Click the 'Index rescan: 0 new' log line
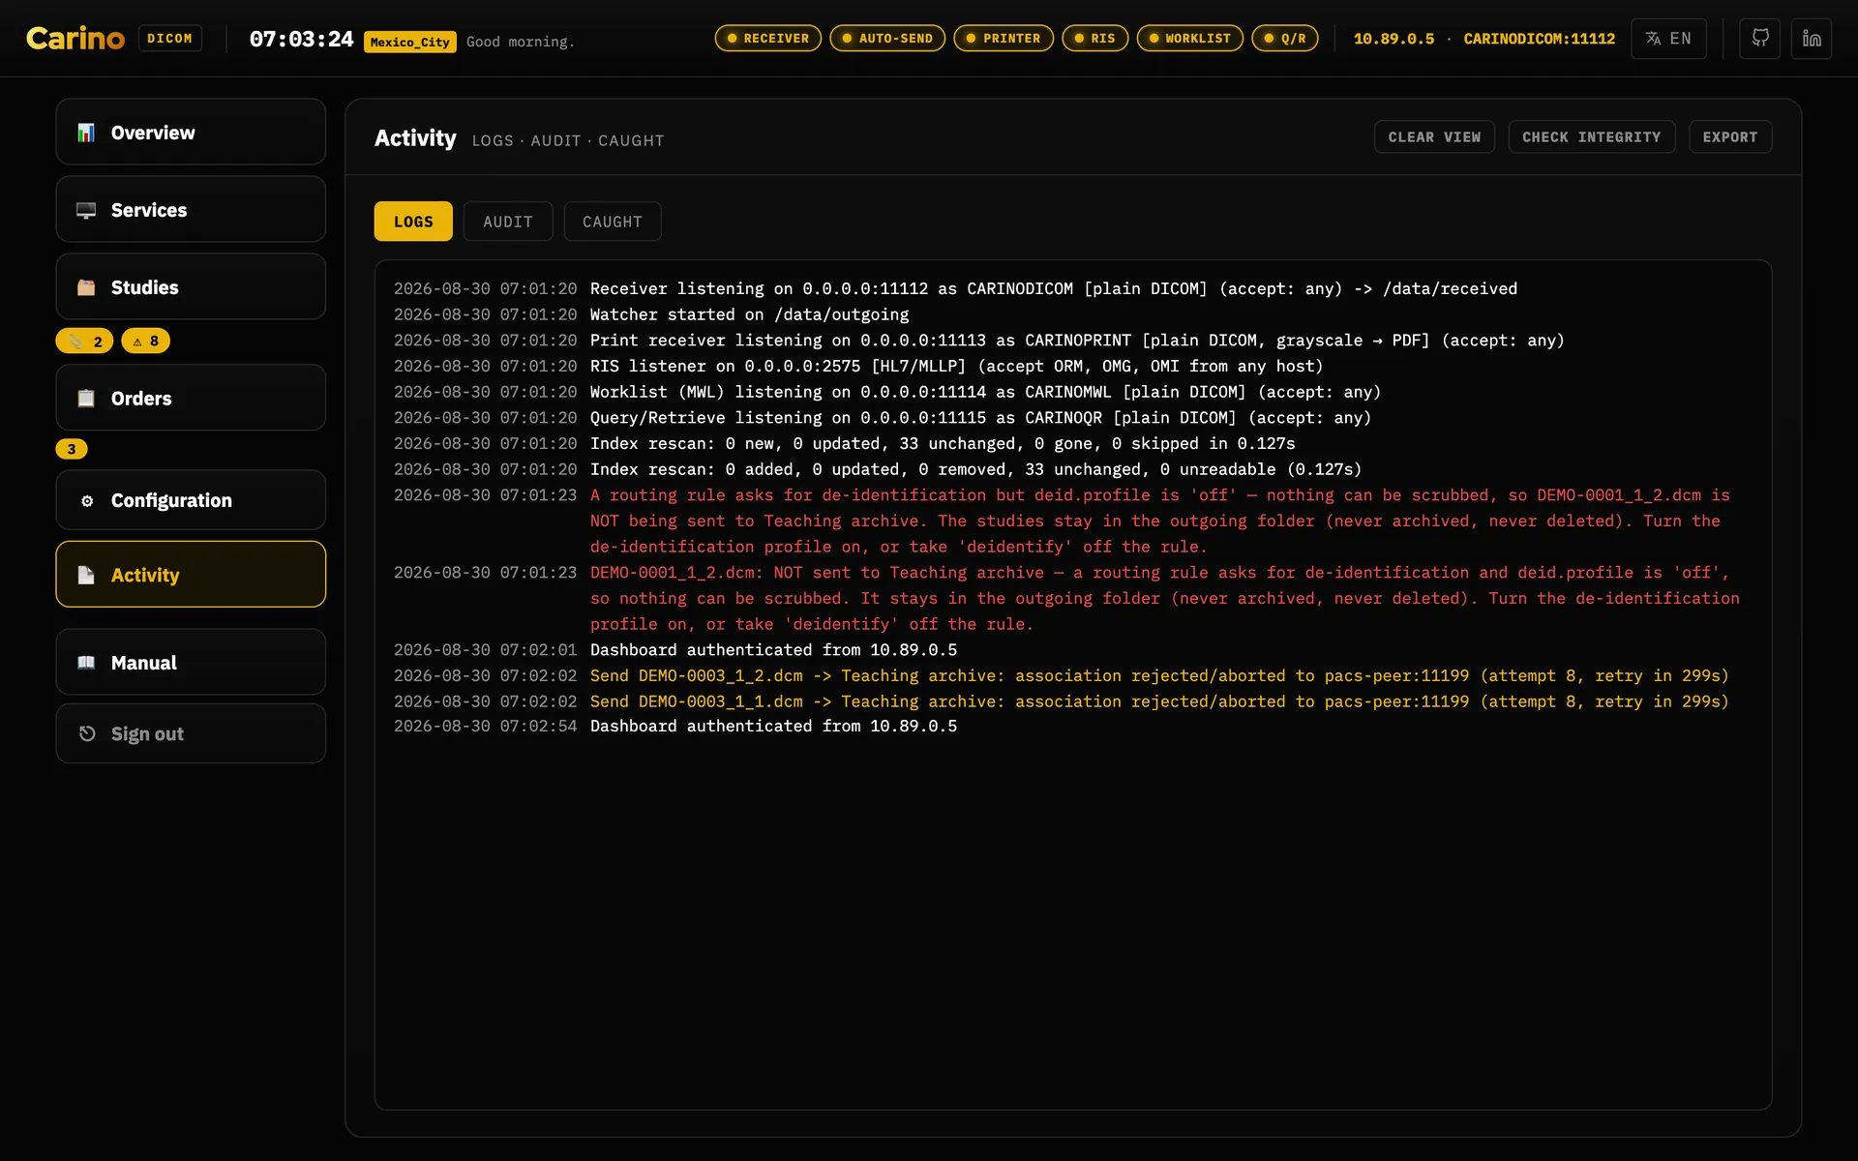Image resolution: width=1858 pixels, height=1161 pixels. (x=943, y=444)
